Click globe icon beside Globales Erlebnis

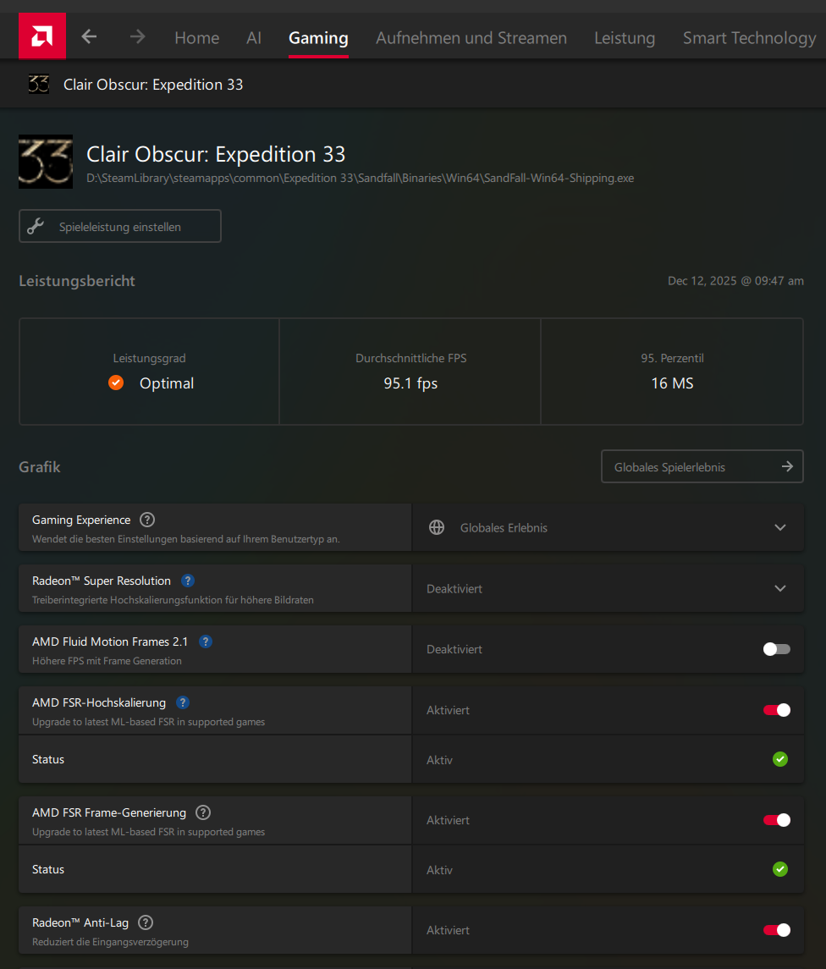437,527
